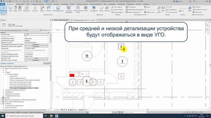Image resolution: width=211 pixels, height=118 pixels.
Task: Click the Разделитель помещений tool
Action: (x=135, y=10)
